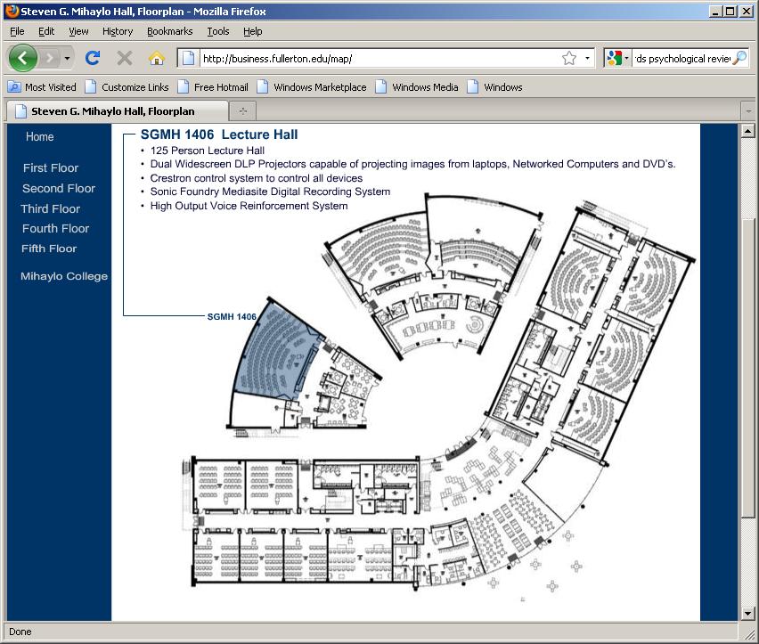Screen dimensions: 759x644
Task: Click the SGMH 1406 label on the floorplan
Action: click(232, 316)
